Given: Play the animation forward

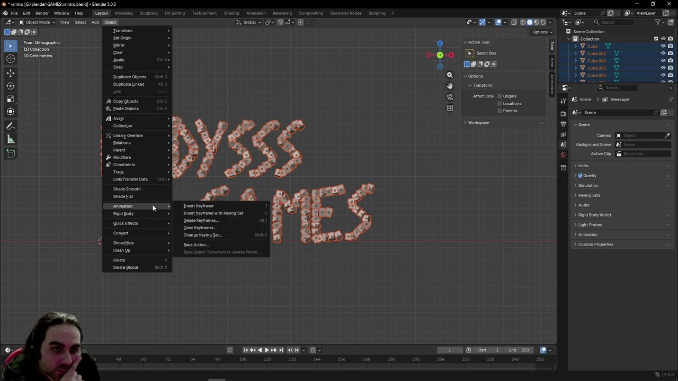Looking at the screenshot, I should [x=266, y=350].
